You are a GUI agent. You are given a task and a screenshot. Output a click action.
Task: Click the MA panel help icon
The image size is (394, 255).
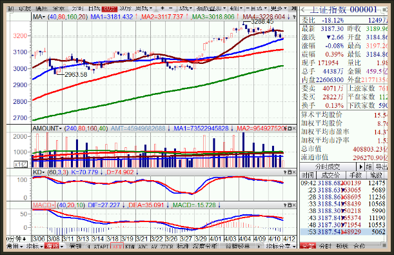(294, 17)
